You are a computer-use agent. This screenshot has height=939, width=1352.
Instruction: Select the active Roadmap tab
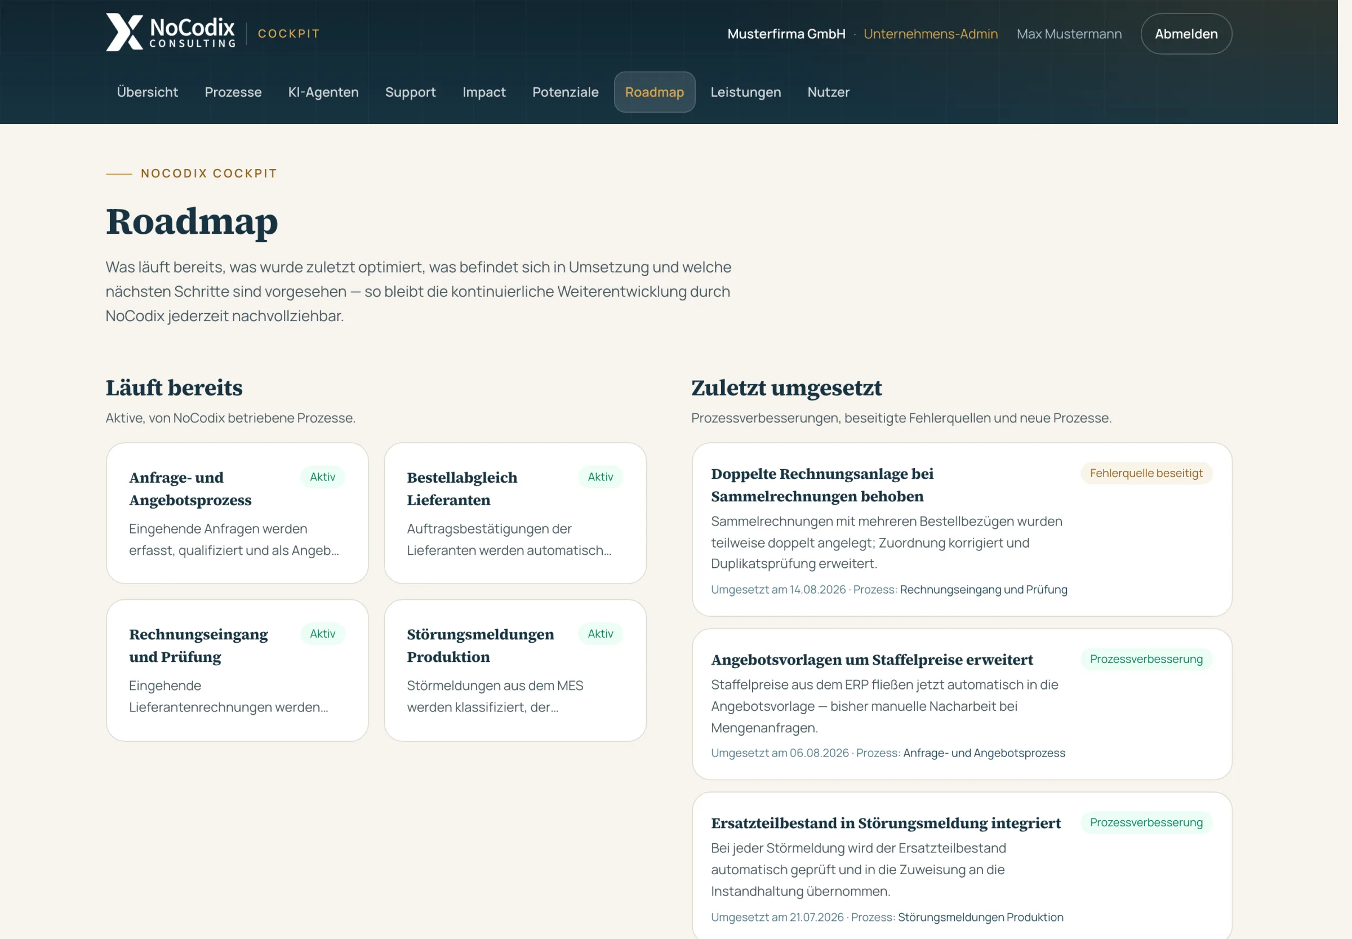(x=654, y=92)
